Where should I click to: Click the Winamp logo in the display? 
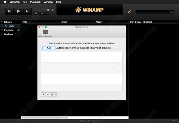click(x=89, y=10)
